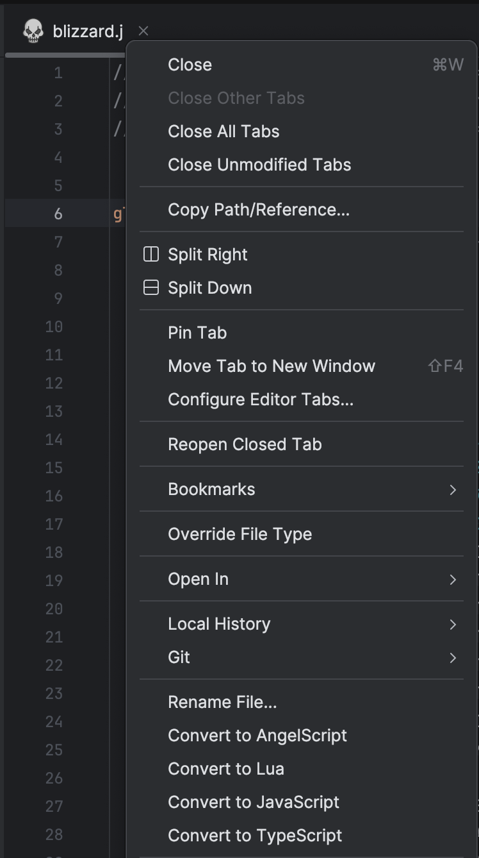Choose Close All Tabs

(x=223, y=131)
